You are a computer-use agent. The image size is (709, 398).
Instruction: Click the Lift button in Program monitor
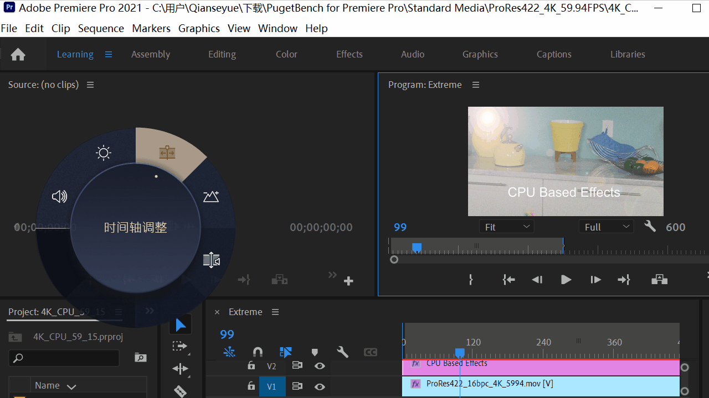click(x=659, y=280)
